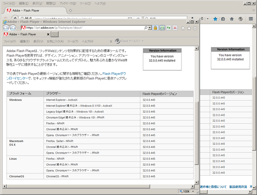This screenshot has height=195, width=257.
Task: Open Firefox toolbar dropdown arrow beside star
Action: tap(208, 19)
